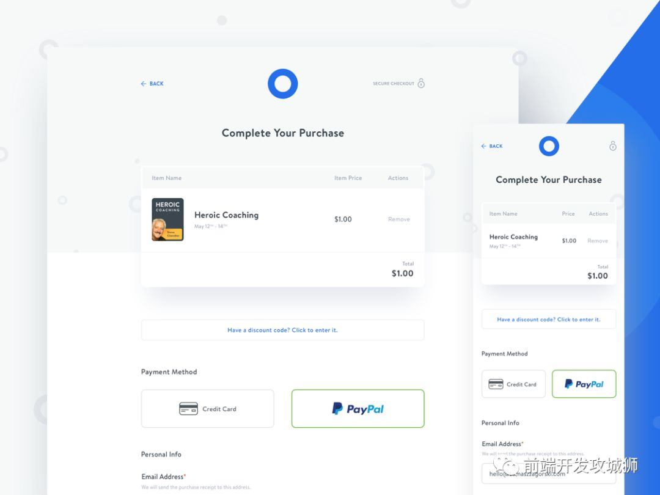660x495 pixels.
Task: Select the Credit Card option in the mobile view
Action: tap(513, 384)
